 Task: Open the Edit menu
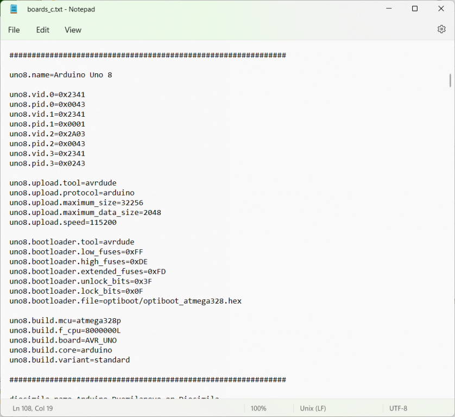click(x=42, y=30)
